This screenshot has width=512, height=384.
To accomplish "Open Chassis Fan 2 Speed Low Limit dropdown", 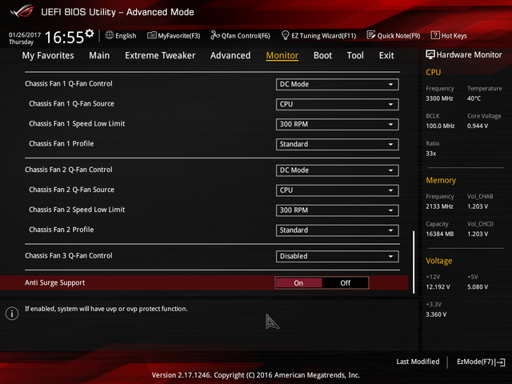I will 337,210.
